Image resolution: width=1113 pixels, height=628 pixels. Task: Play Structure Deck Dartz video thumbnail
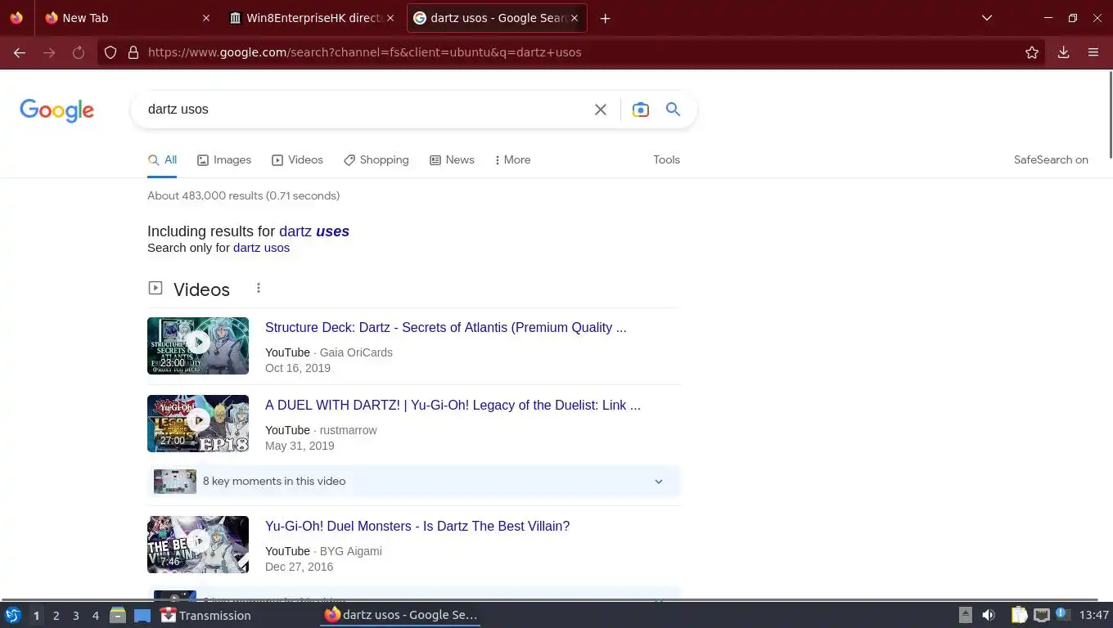[198, 346]
